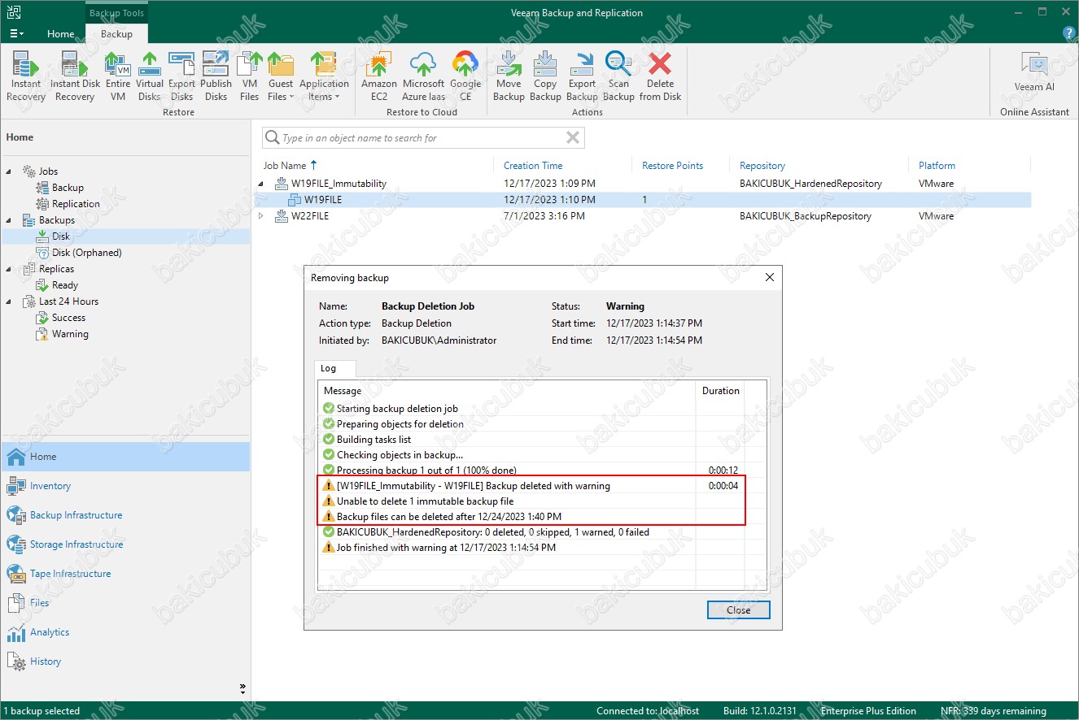1079x720 pixels.
Task: Click the Google CE restore icon
Action: pyautogui.click(x=465, y=76)
